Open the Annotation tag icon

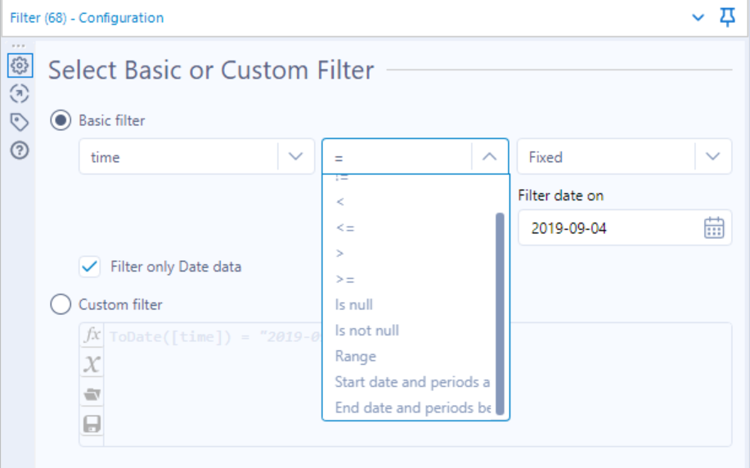click(20, 122)
